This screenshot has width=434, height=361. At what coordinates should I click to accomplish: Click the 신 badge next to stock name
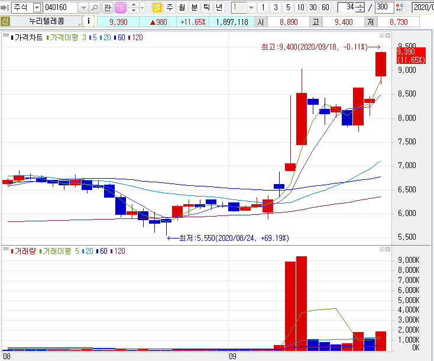(5, 21)
